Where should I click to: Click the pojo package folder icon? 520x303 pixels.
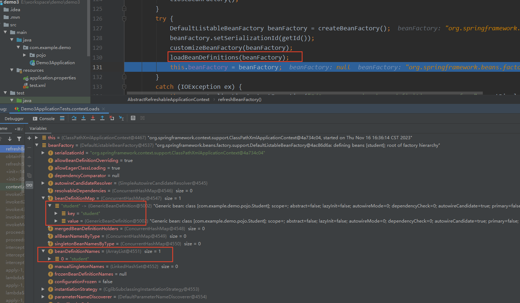pyautogui.click(x=32, y=55)
